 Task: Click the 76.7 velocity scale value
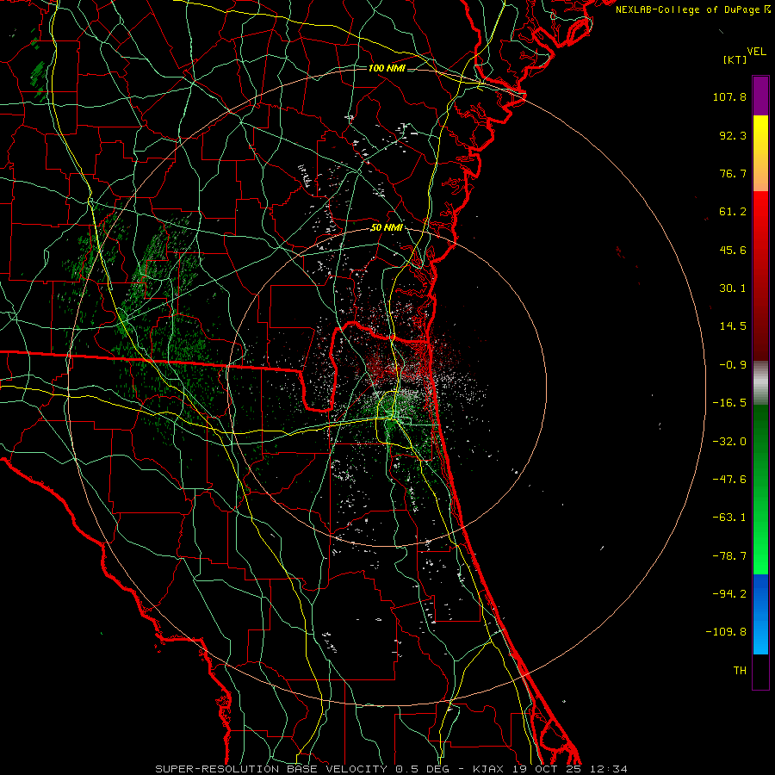click(733, 173)
